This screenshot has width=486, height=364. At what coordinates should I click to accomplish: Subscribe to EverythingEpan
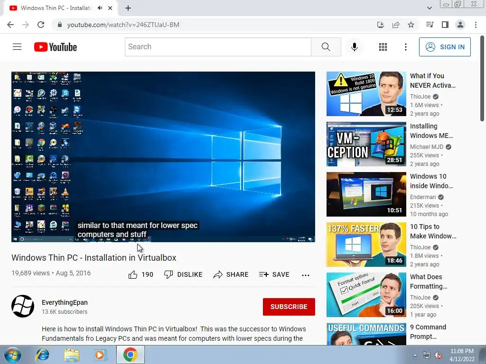[x=289, y=307]
